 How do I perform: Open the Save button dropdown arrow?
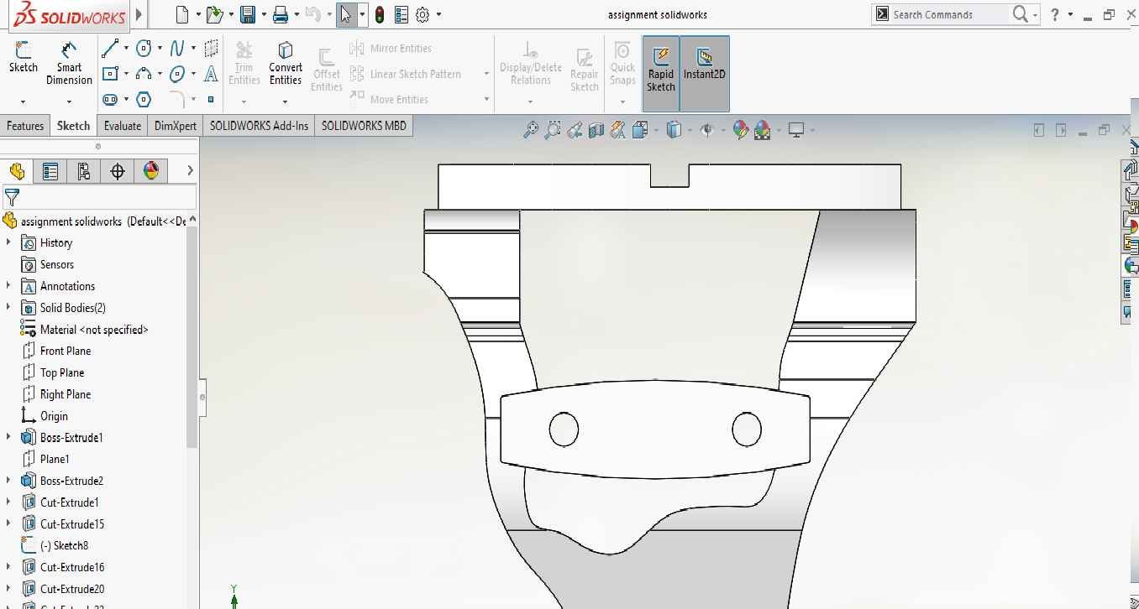(x=264, y=14)
